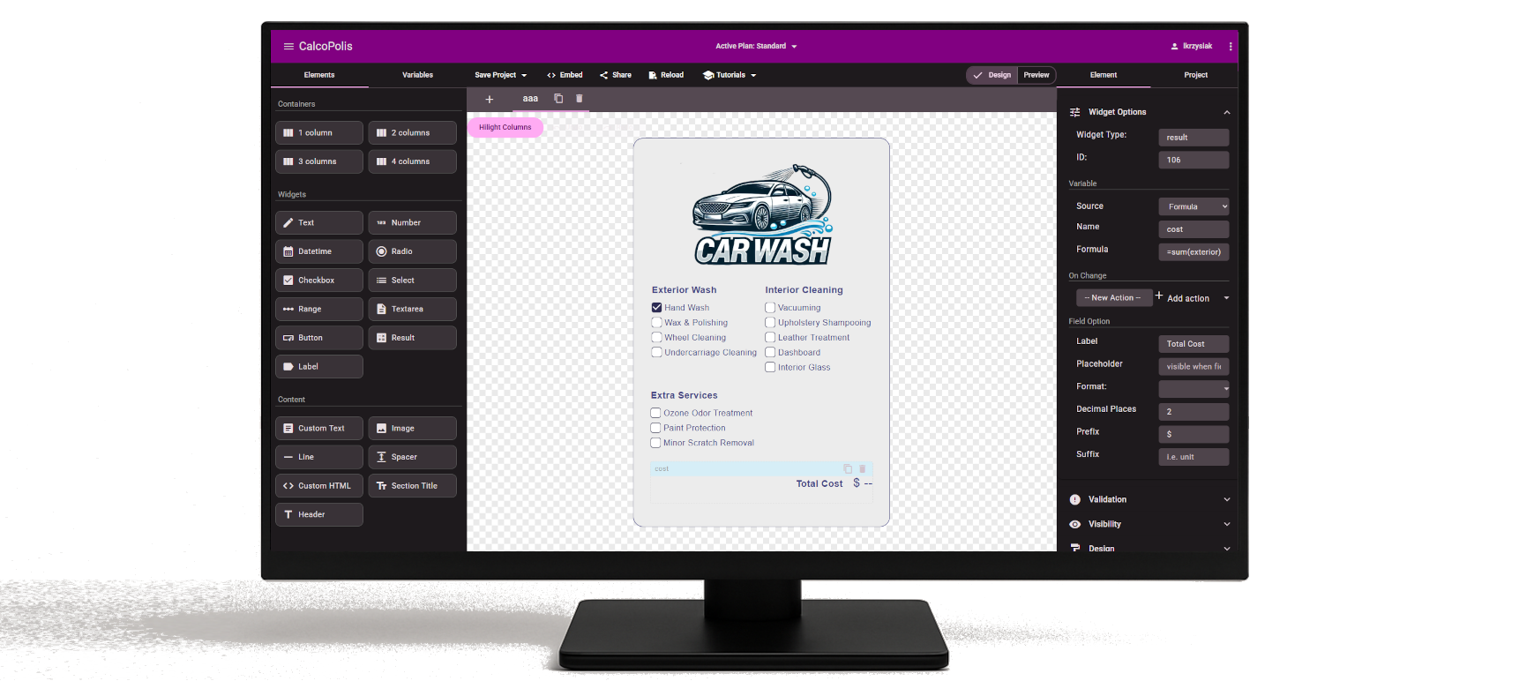Image resolution: width=1519 pixels, height=681 pixels.
Task: Click the Hilight Columns button
Action: 505,127
